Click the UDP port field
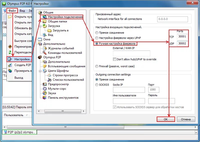The width and height of the screenshot is (200, 142). [182, 44]
